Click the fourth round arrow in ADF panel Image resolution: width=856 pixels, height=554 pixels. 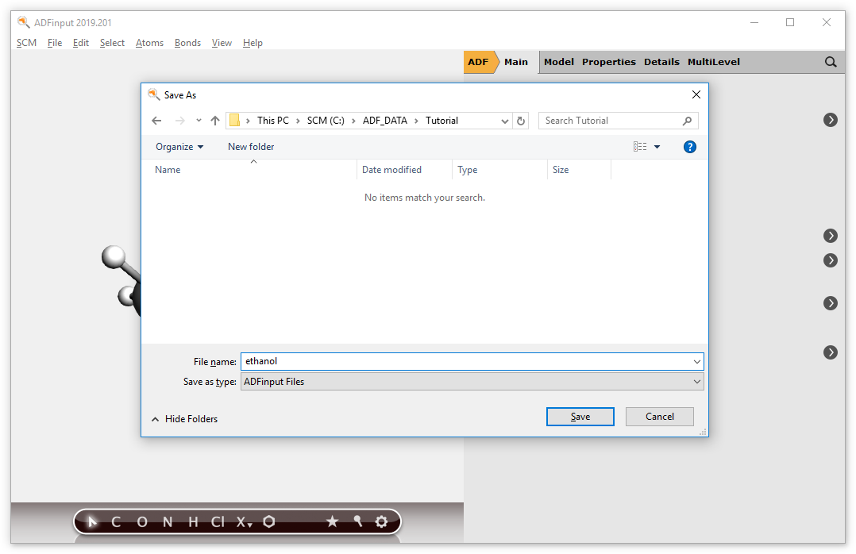[831, 303]
